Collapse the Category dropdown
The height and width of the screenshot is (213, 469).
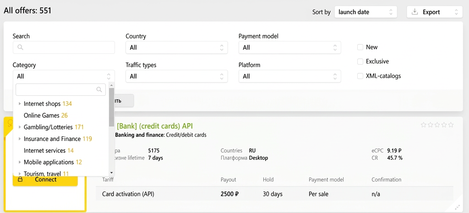[64, 76]
